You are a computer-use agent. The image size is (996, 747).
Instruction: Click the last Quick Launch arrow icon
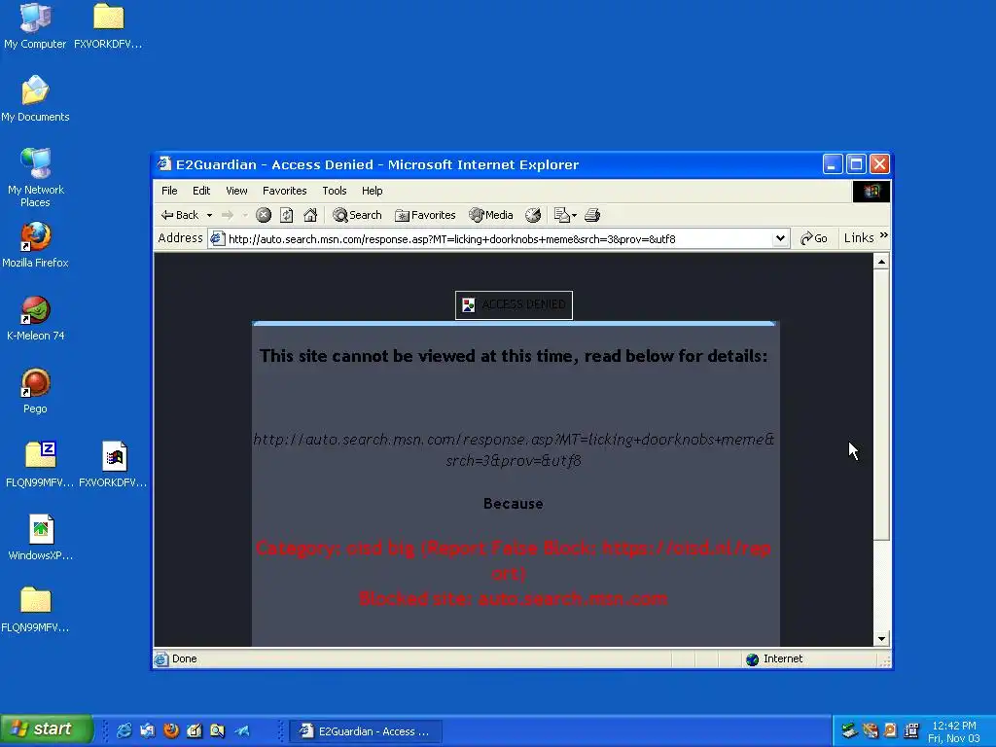[x=242, y=731]
